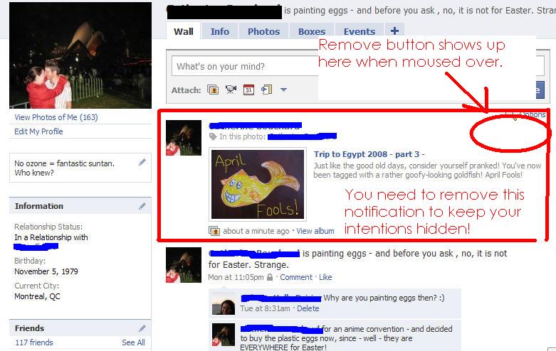Open the plus tab to add tab
Screen dimensions: 556x351
coord(394,31)
